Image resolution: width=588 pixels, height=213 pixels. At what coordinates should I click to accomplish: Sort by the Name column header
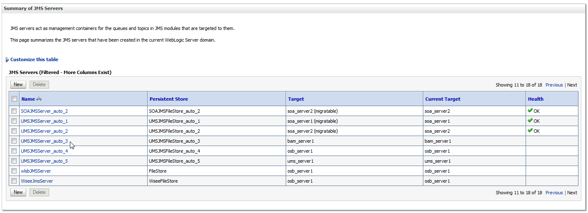(28, 99)
